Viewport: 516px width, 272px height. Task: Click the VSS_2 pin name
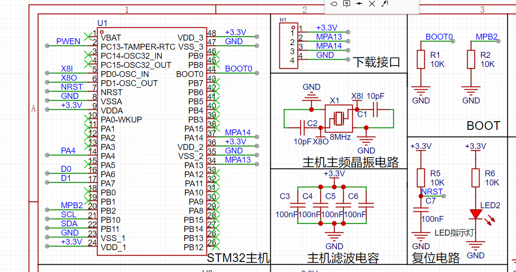191,155
